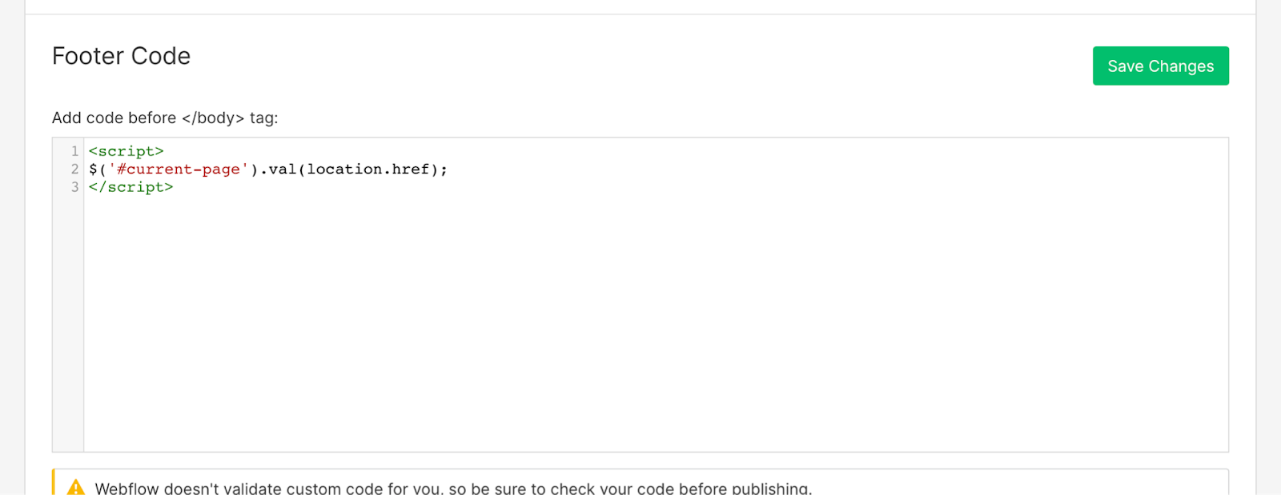Click the yellow warning triangle icon
This screenshot has width=1281, height=495.
(x=76, y=487)
